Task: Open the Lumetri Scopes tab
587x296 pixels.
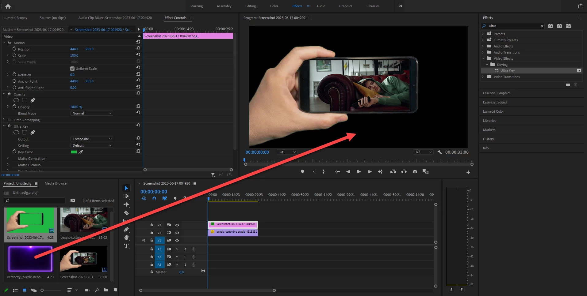Action: coord(15,18)
